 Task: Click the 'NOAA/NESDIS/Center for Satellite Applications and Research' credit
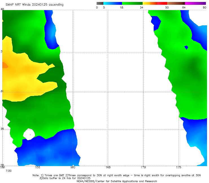[117, 181]
